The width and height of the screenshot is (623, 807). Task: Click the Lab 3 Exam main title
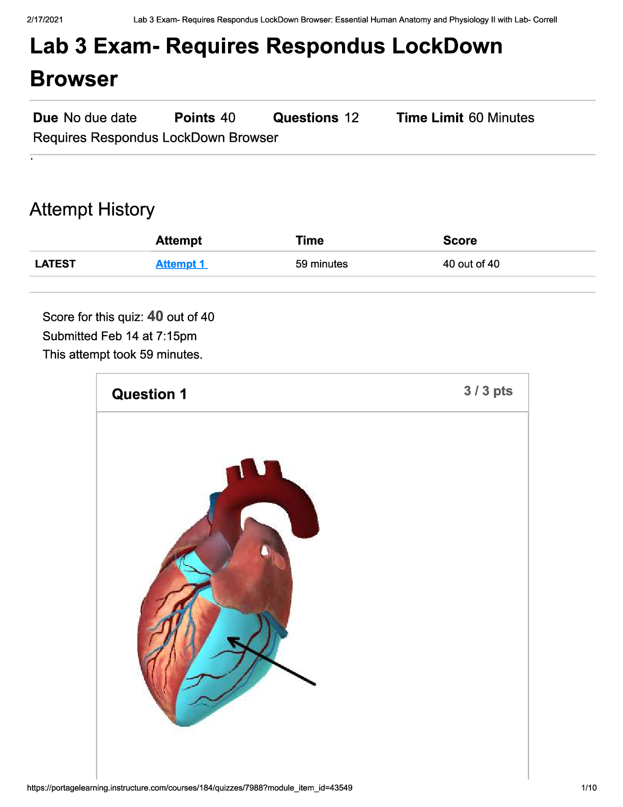pyautogui.click(x=266, y=62)
